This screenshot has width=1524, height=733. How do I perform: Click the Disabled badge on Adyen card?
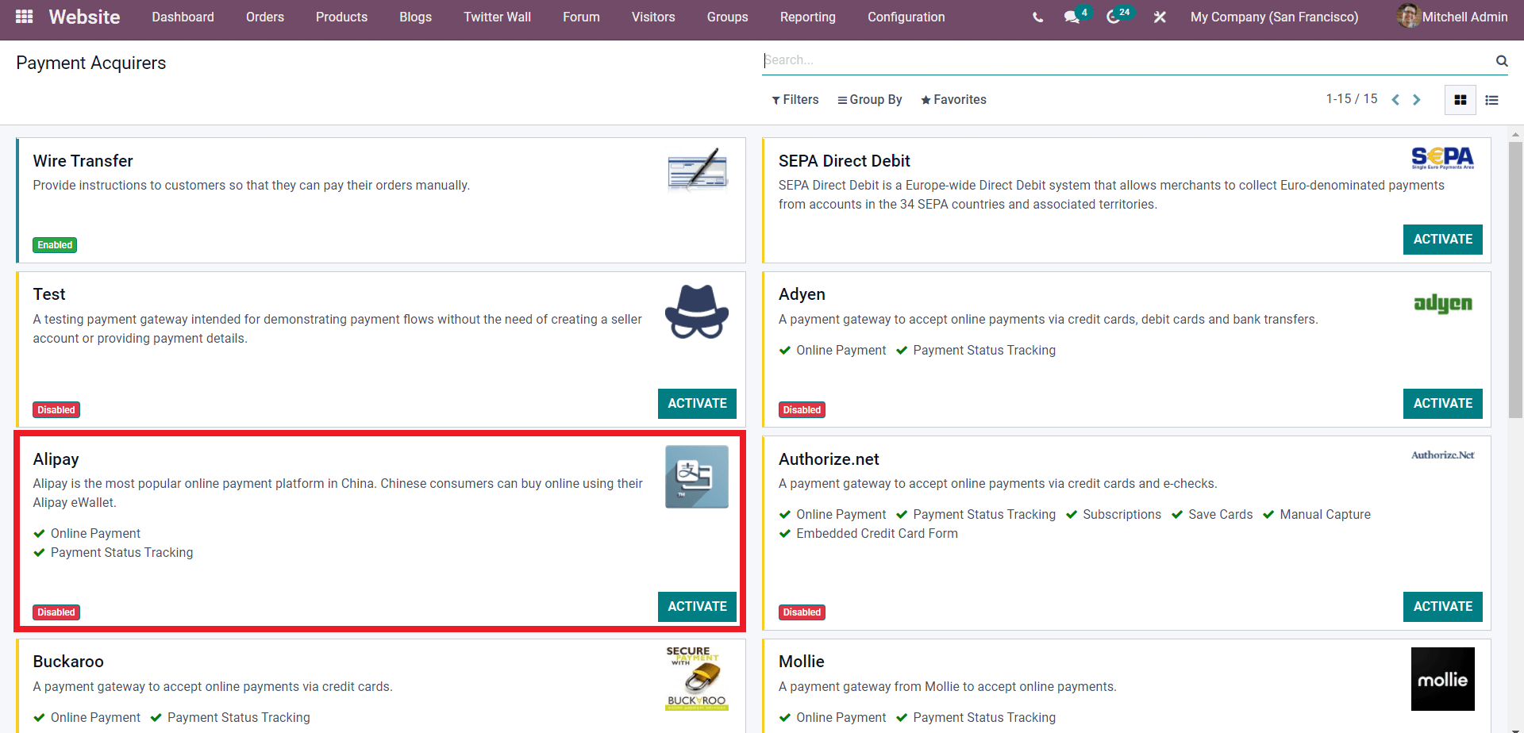(x=802, y=410)
